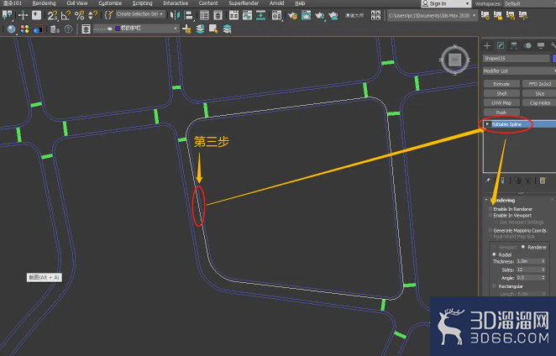Click the snaps toggle icon at toolbar start
Screen dimensions: 556x356
click(7, 15)
